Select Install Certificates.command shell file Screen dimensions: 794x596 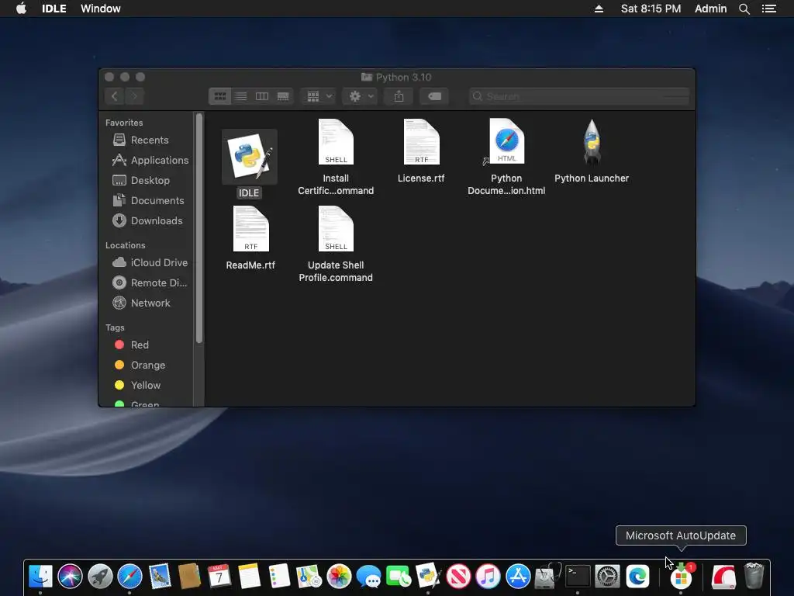point(336,142)
